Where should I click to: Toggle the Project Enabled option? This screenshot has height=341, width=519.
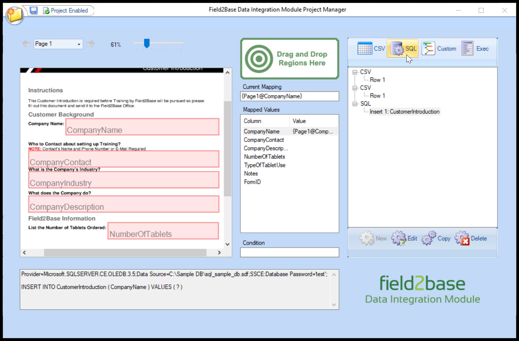[x=66, y=11]
